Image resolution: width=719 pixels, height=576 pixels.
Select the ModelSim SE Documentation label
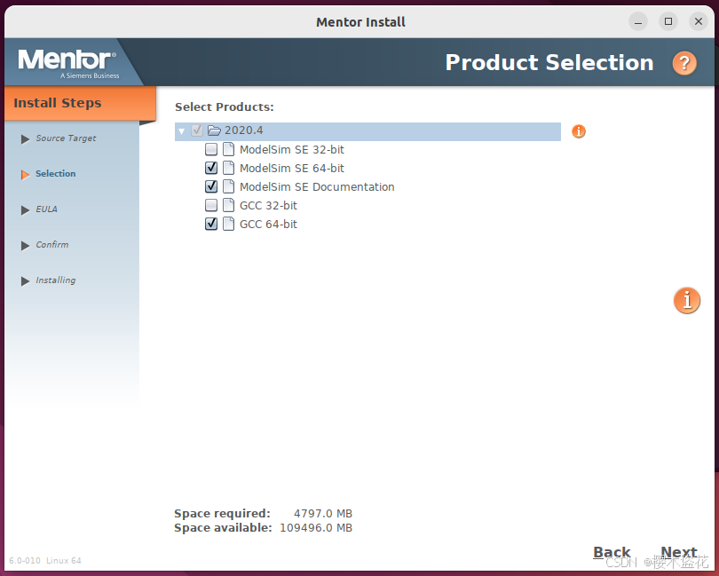coord(317,186)
